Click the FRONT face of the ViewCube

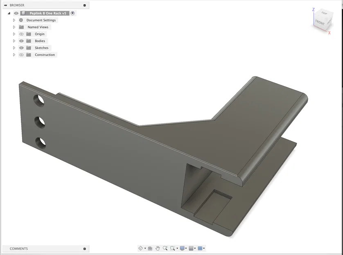click(x=320, y=23)
